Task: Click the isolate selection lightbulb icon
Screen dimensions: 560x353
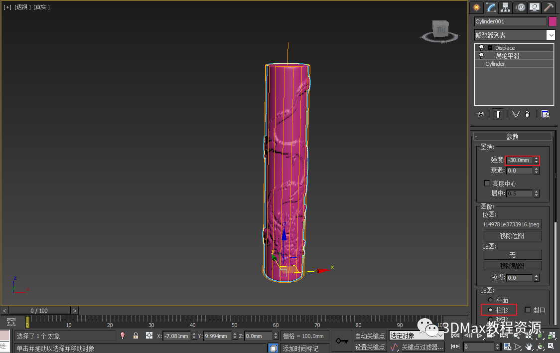Action: [123, 336]
